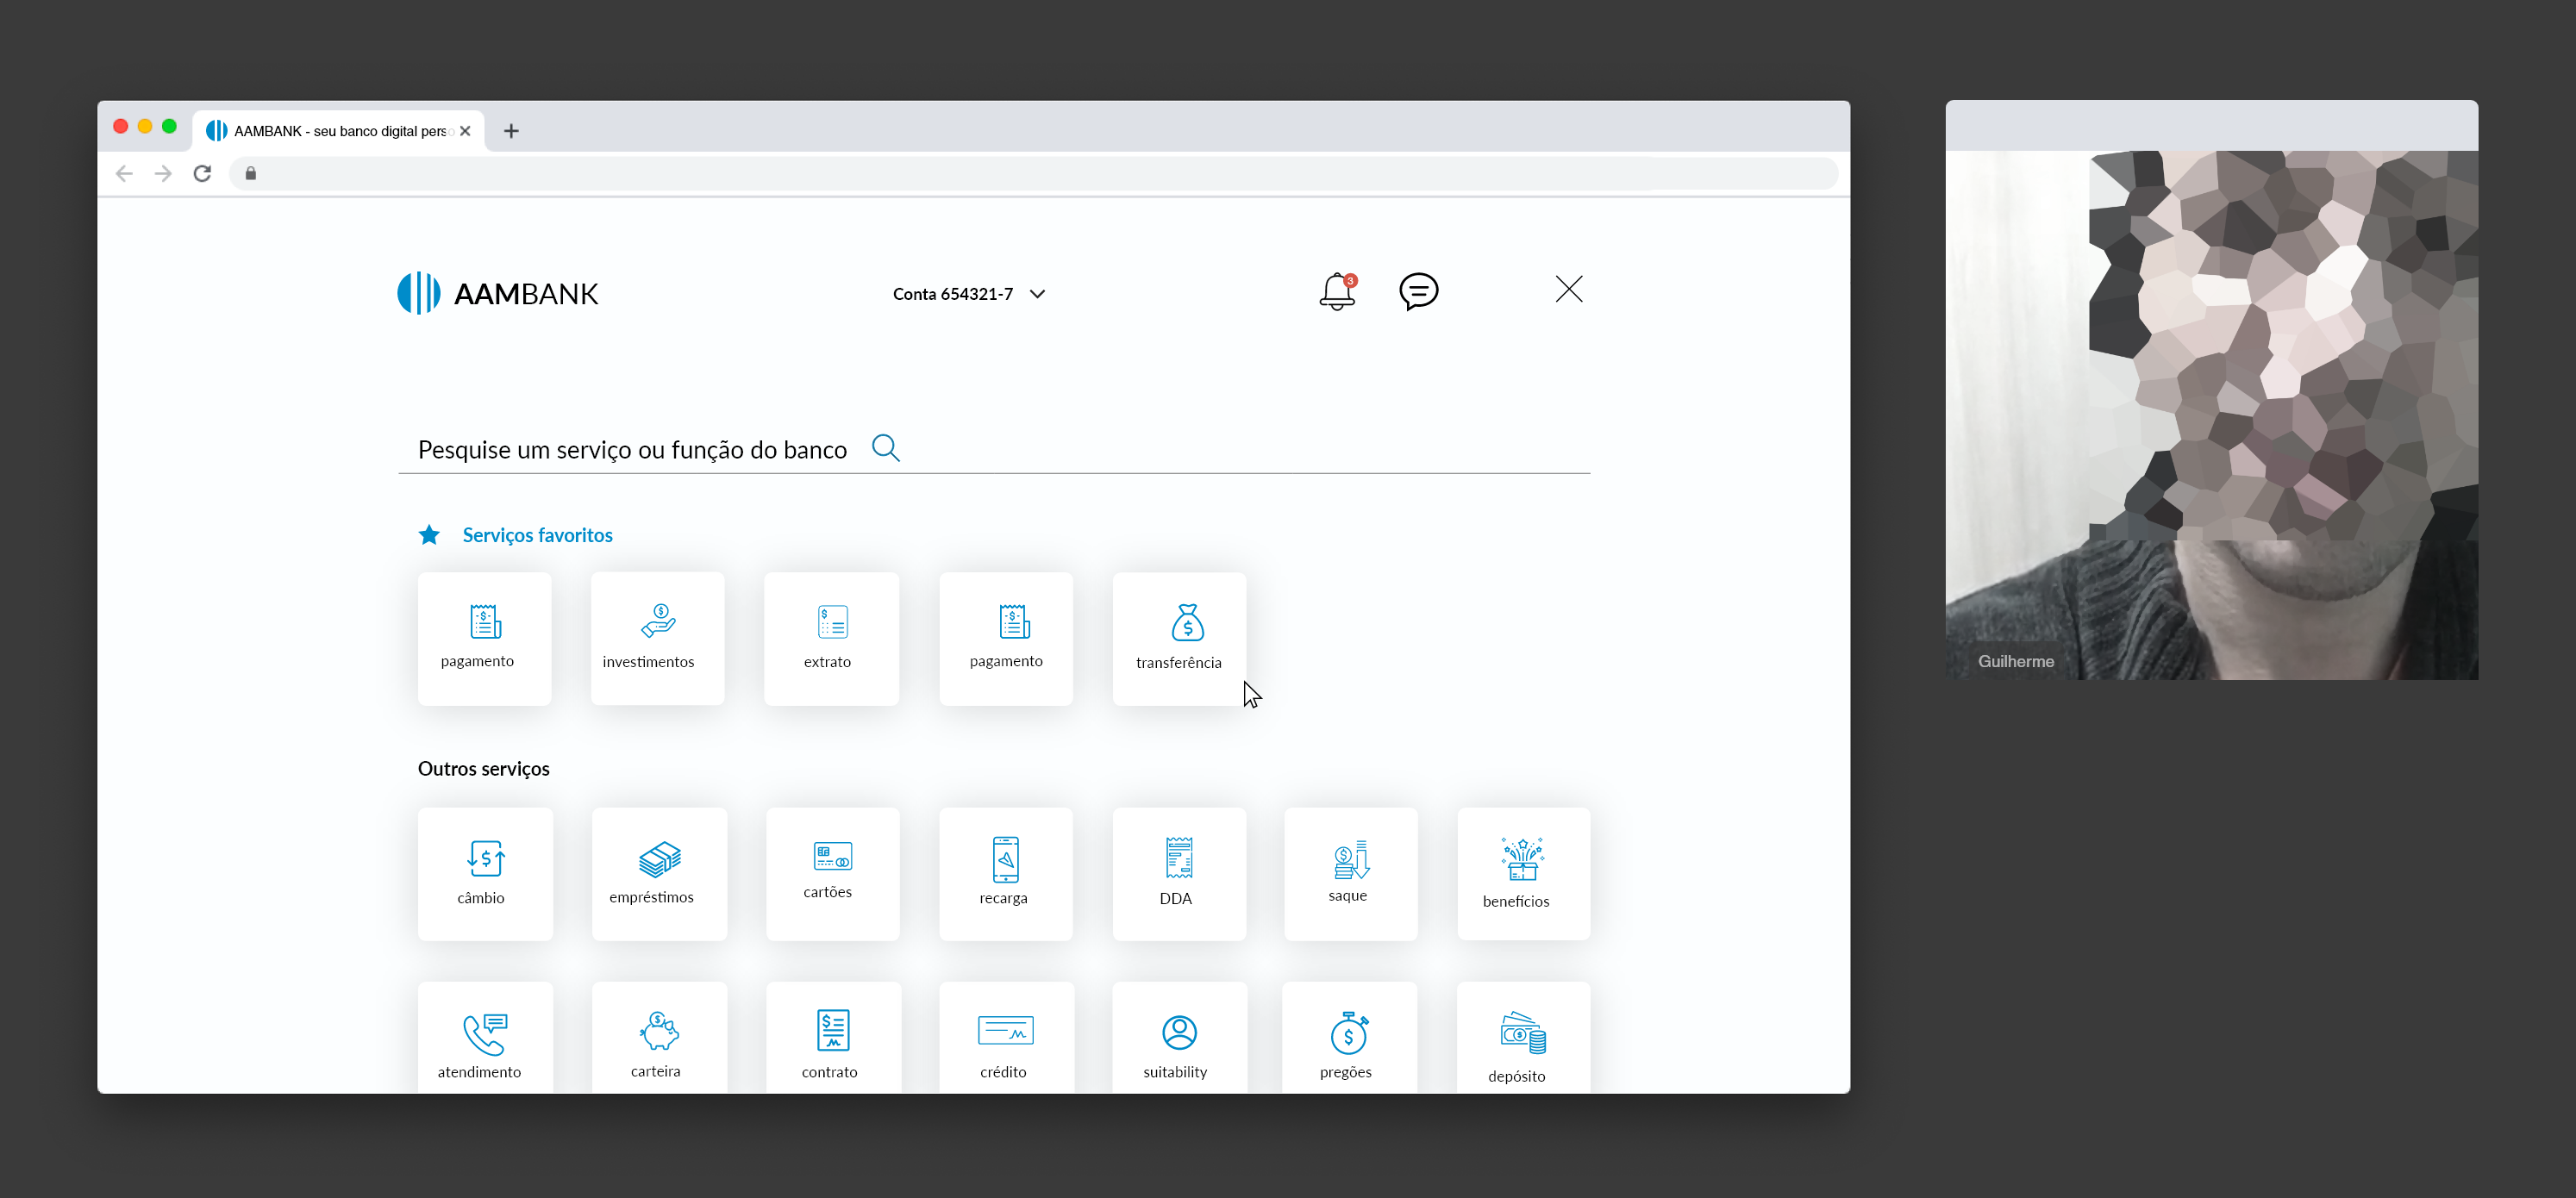Expand the Conta 654321-7 account dropdown

[x=969, y=294]
